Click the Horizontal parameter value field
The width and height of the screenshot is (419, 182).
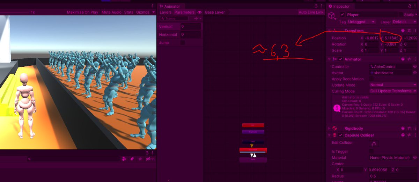click(191, 35)
